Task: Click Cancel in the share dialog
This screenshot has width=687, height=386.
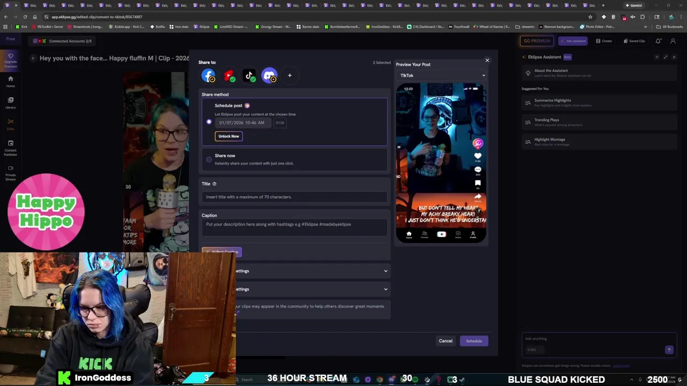Action: pyautogui.click(x=445, y=341)
